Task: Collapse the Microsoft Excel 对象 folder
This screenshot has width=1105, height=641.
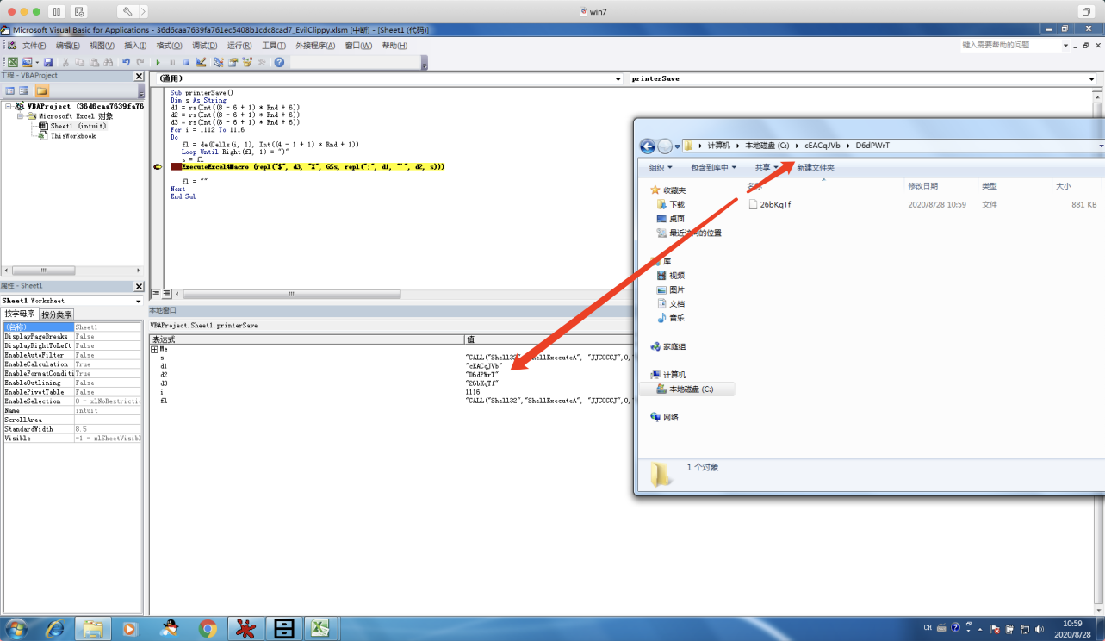Action: [x=20, y=116]
